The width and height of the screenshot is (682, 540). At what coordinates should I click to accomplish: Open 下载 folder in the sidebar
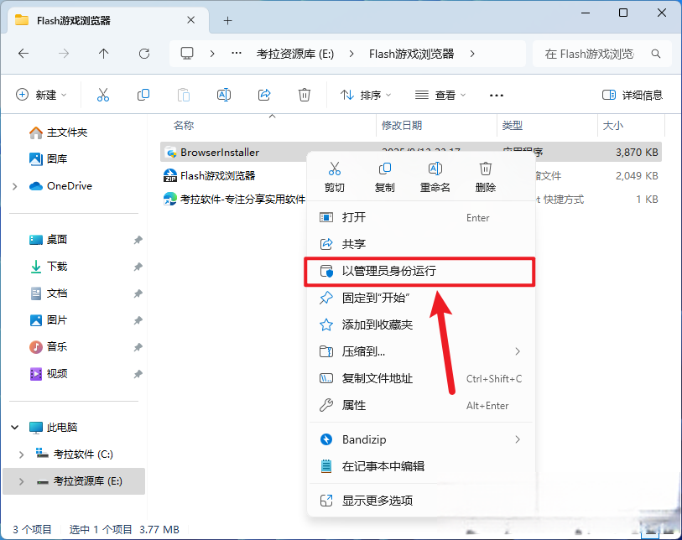[49, 267]
